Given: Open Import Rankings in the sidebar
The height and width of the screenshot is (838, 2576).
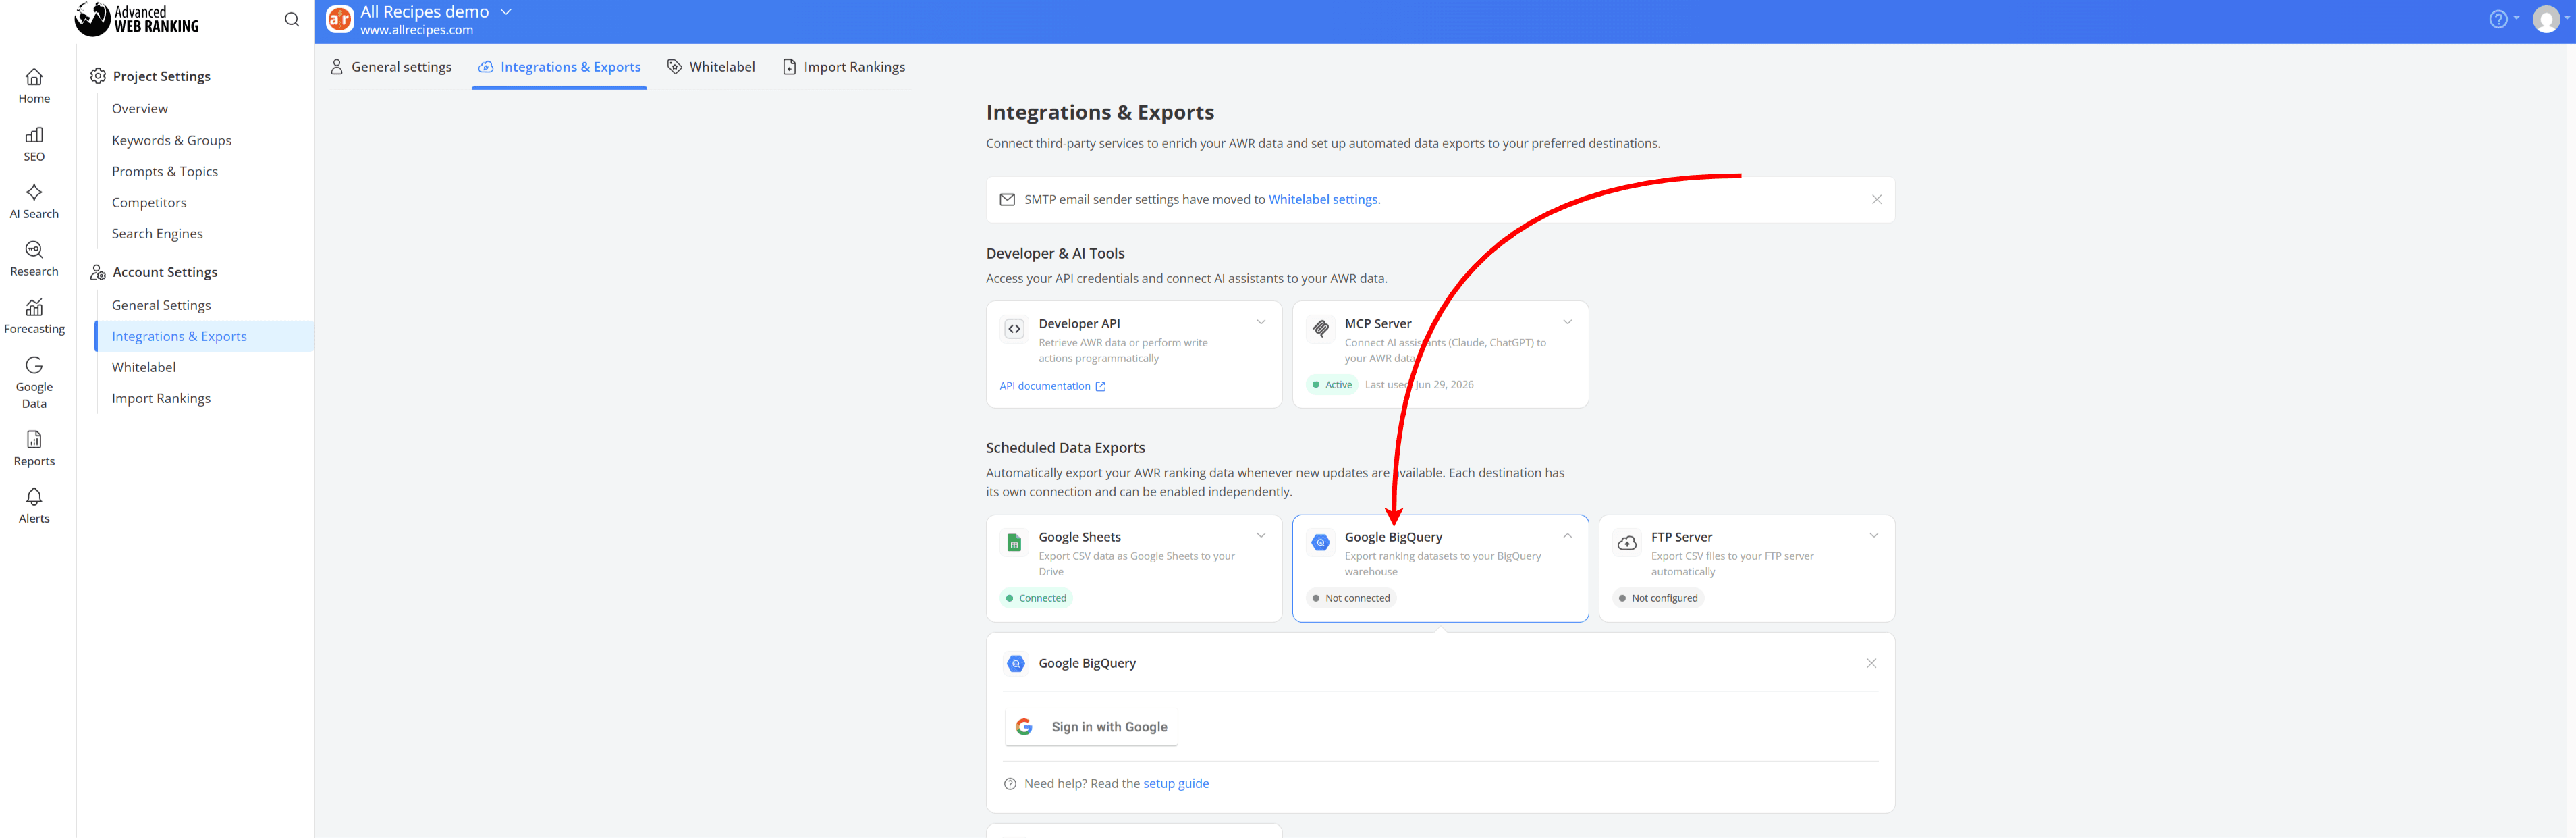Looking at the screenshot, I should 161,399.
